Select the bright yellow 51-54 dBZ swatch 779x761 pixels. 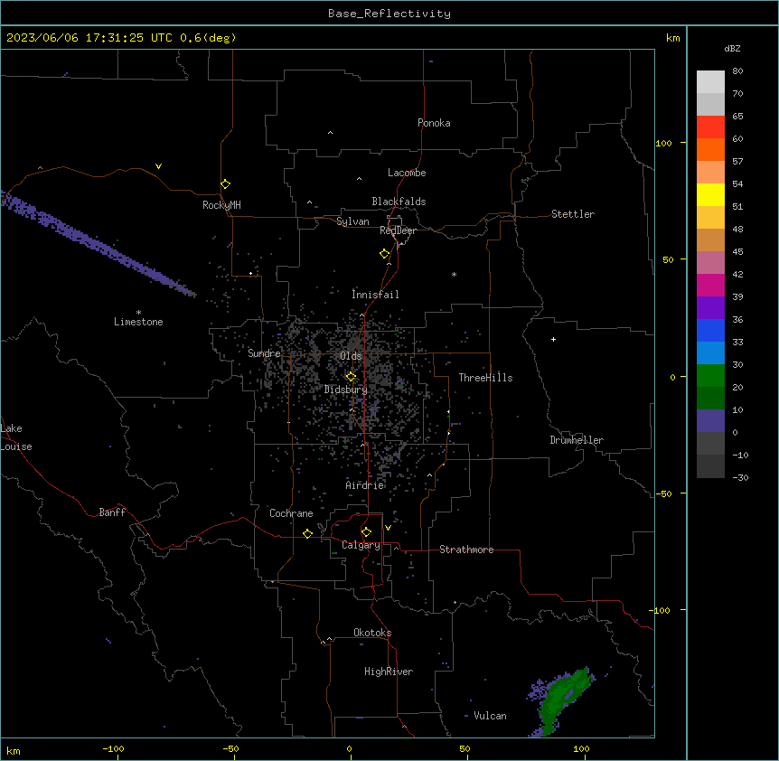tap(710, 194)
